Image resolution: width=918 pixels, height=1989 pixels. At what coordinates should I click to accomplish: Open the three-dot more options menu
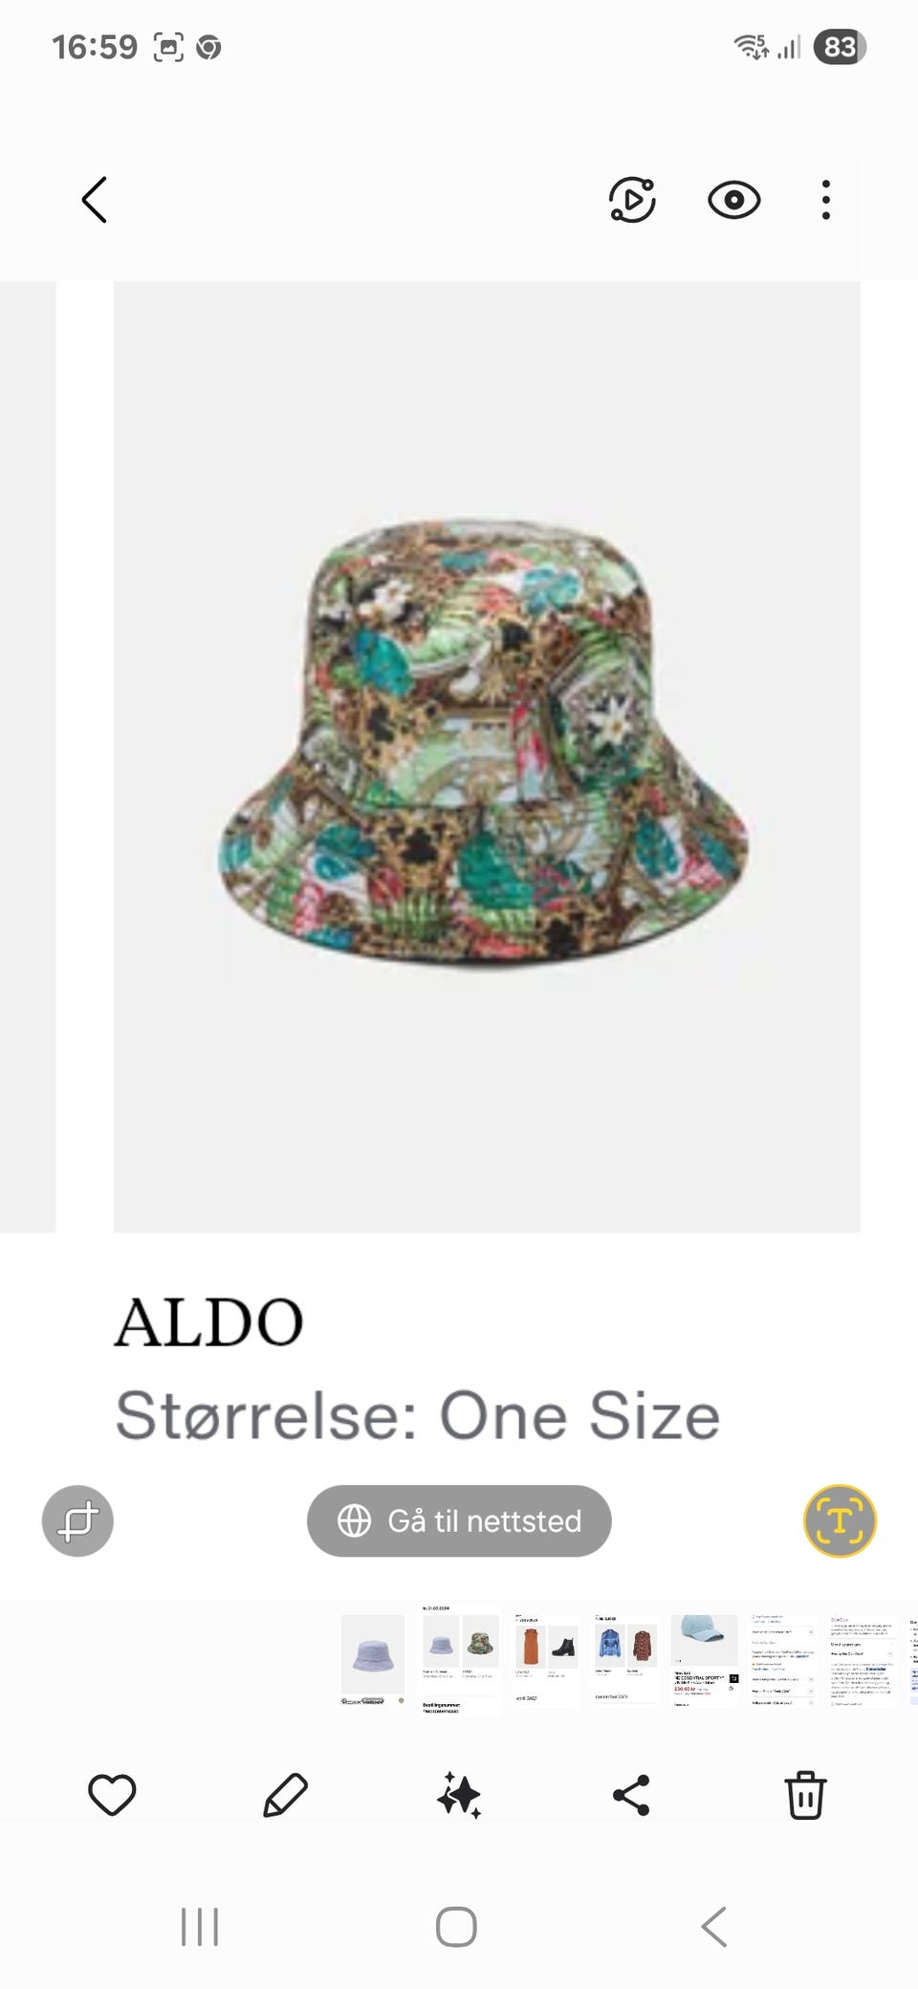(x=826, y=200)
